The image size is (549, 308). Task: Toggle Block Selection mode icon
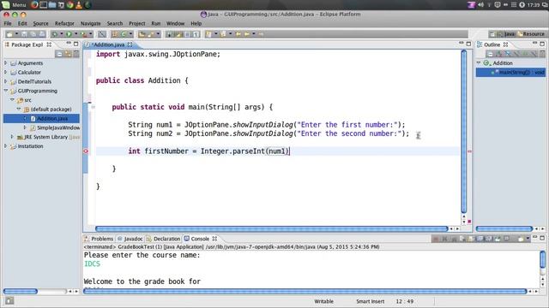click(x=187, y=34)
